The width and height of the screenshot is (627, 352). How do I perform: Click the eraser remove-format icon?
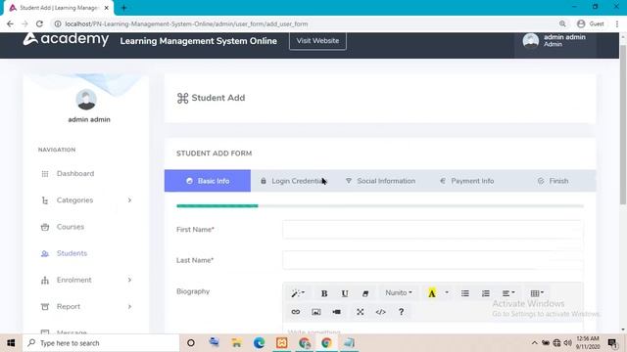point(365,293)
